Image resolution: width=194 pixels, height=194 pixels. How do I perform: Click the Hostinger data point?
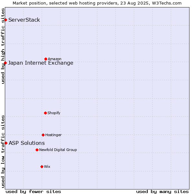click(x=43, y=135)
